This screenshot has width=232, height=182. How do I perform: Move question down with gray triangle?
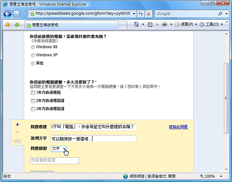pos(18,132)
